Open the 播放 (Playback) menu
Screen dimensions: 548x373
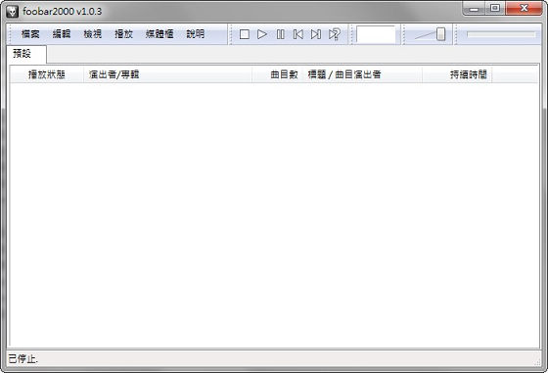coord(123,34)
